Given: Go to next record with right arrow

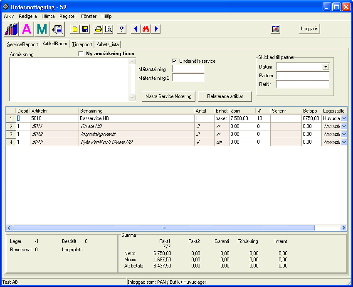Looking at the screenshot, I should pos(156,29).
